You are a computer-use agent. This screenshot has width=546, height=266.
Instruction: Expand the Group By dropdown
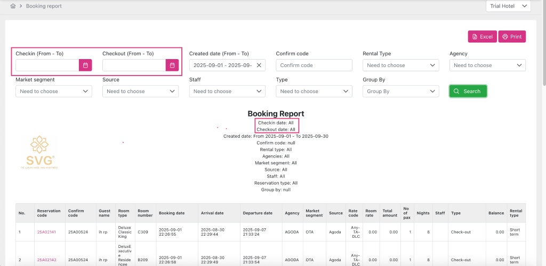pos(400,91)
